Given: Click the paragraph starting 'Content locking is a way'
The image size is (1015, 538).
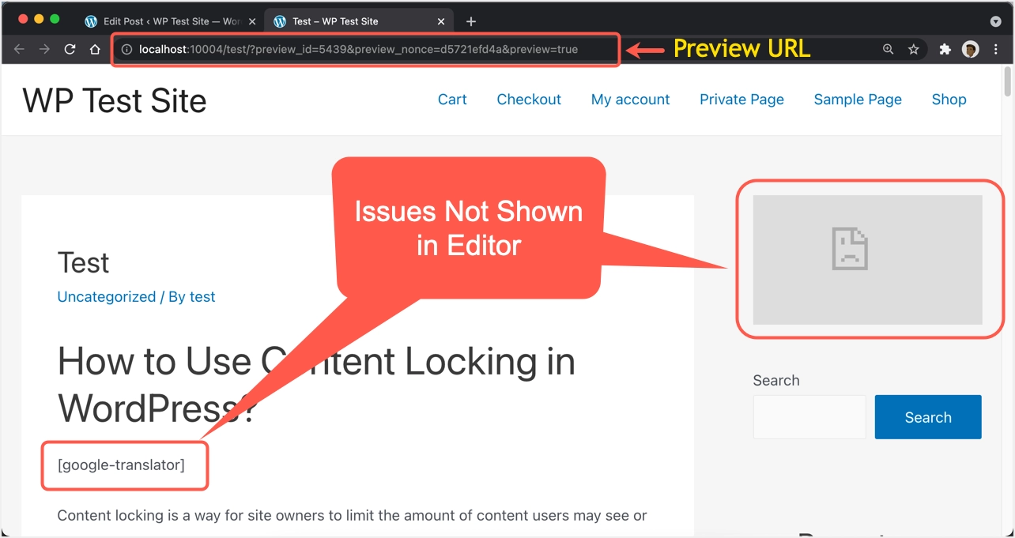Looking at the screenshot, I should coord(353,516).
